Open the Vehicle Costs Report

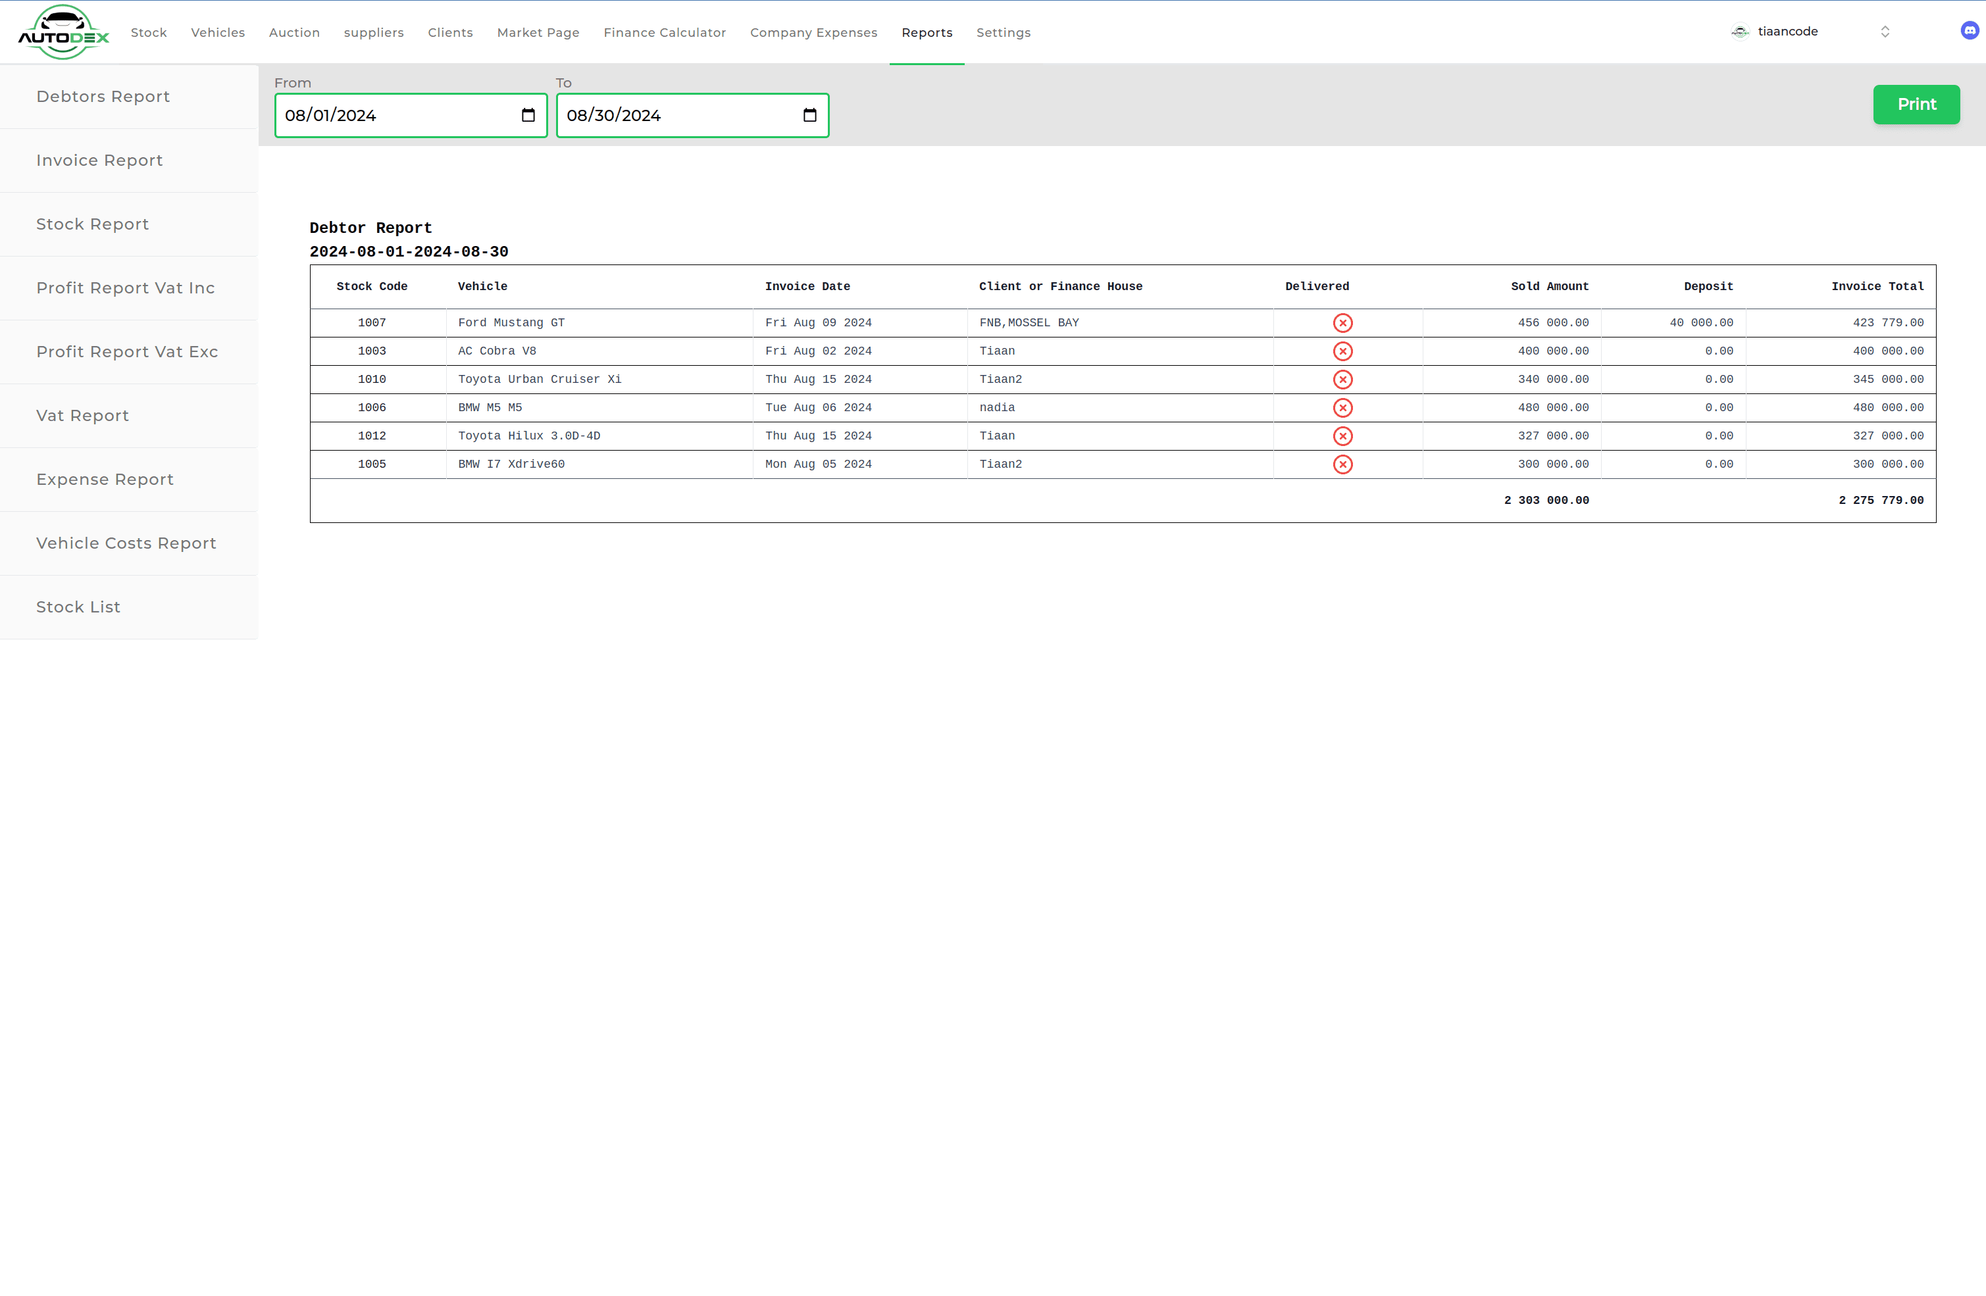pyautogui.click(x=130, y=543)
